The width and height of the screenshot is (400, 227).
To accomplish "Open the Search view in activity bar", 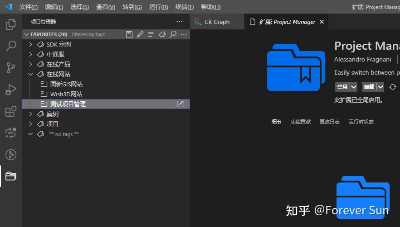I will pos(10,46).
